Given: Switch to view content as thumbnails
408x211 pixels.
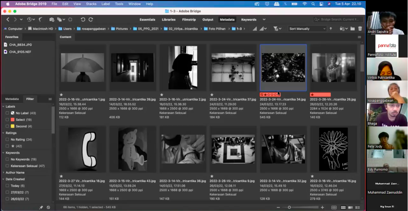Looking at the screenshot, I should point(343,208).
